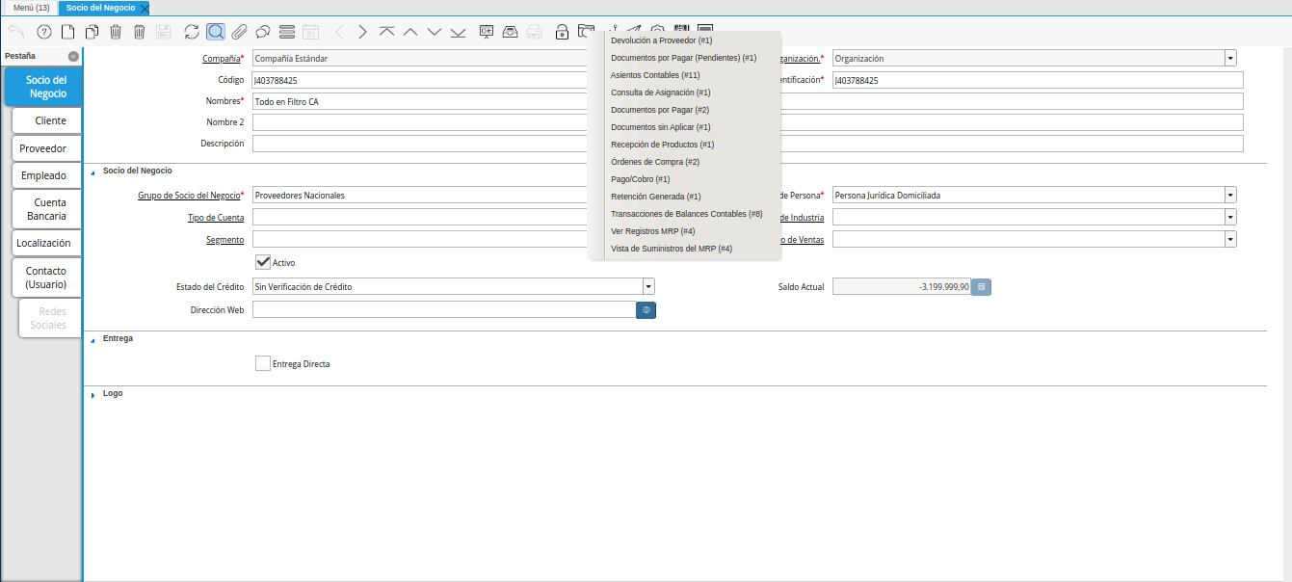This screenshot has width=1292, height=582.
Task: Open the chat bubbles icon
Action: click(262, 32)
